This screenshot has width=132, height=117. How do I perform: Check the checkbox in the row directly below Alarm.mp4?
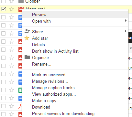pos(4,17)
